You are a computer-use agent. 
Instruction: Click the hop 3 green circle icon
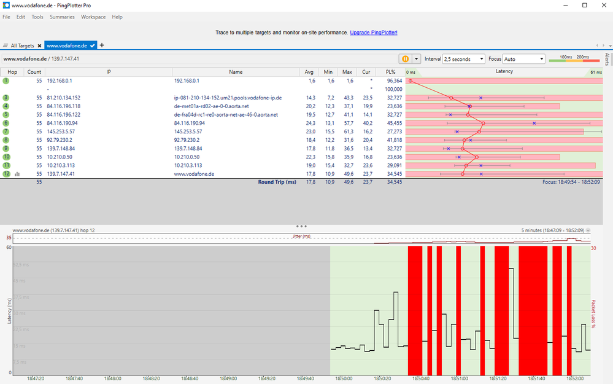[6, 98]
